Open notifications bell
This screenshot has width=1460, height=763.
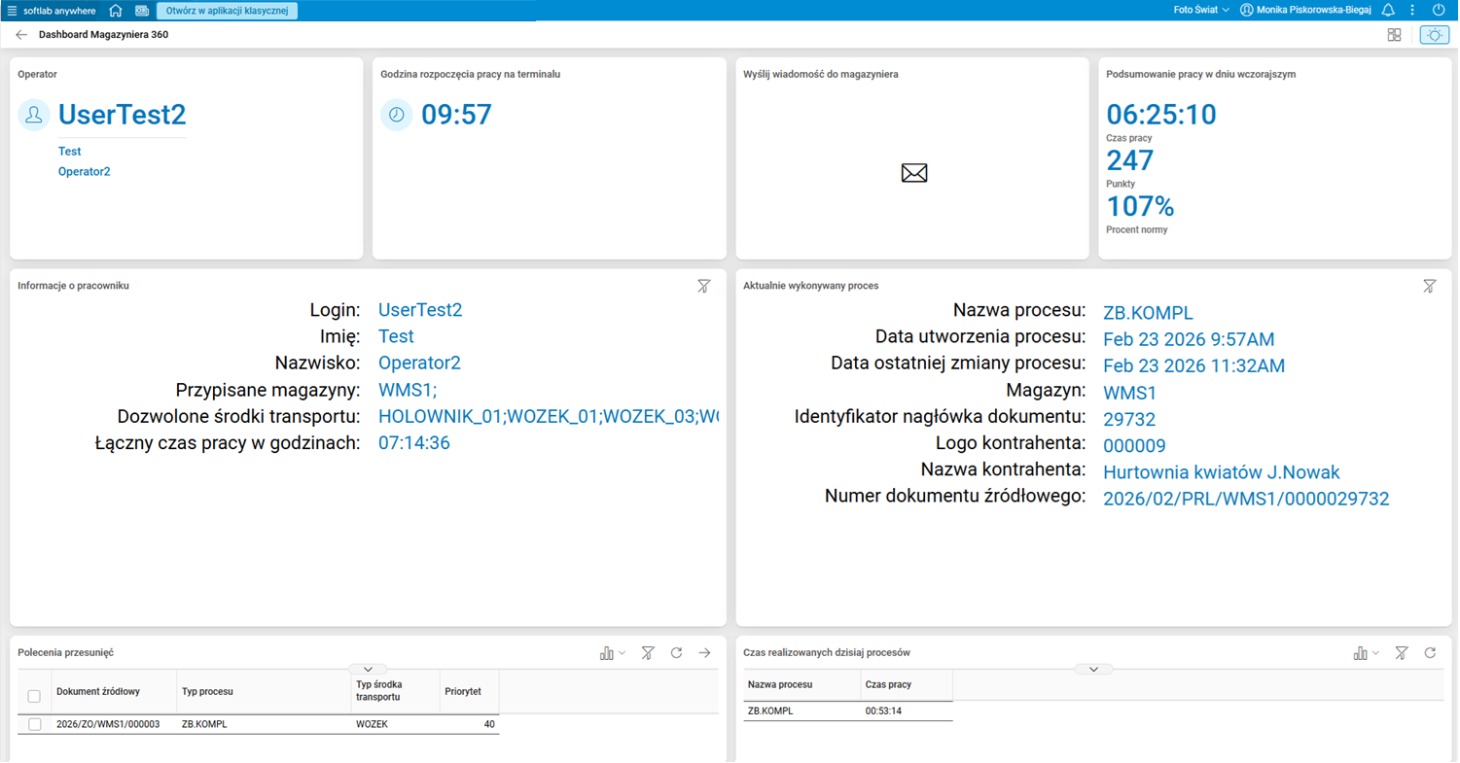coord(1388,11)
